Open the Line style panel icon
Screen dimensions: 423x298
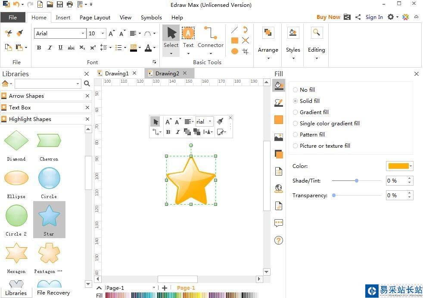[279, 102]
